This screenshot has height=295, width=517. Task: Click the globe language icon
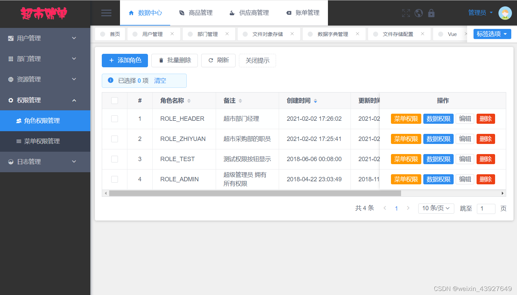(419, 13)
